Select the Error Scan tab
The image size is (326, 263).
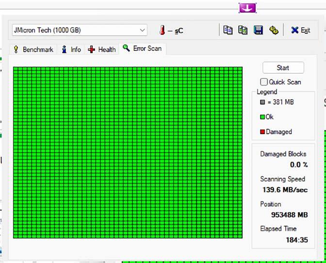[143, 48]
